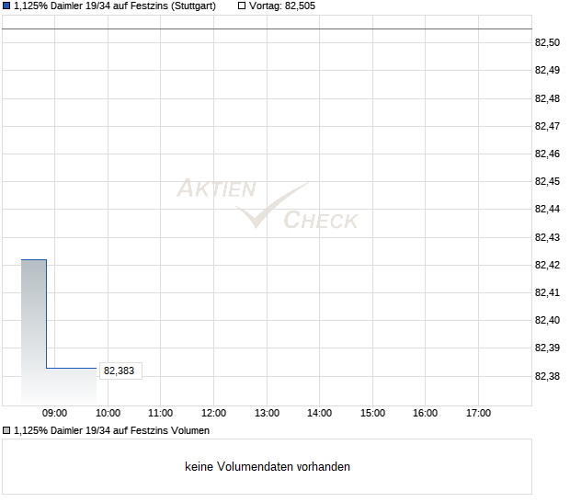Click the white Vortag legend square

(242, 6)
